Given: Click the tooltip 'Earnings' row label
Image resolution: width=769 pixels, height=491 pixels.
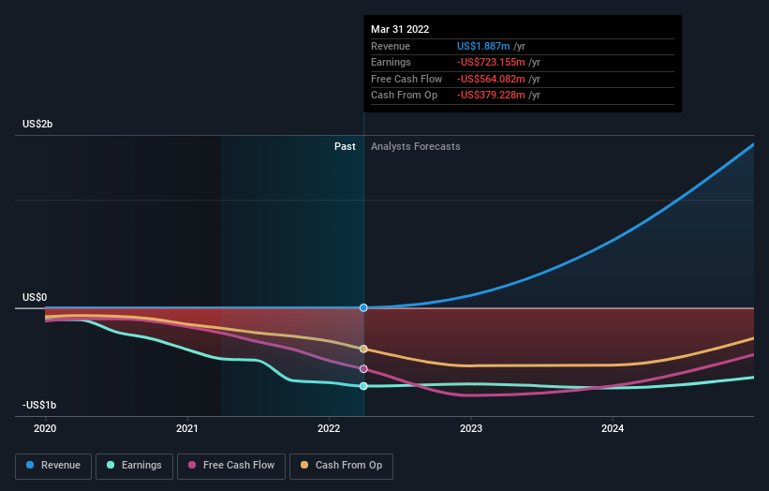Looking at the screenshot, I should 391,62.
